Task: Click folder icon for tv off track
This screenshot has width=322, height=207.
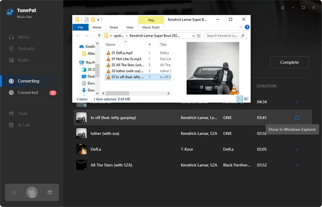Action: (297, 118)
